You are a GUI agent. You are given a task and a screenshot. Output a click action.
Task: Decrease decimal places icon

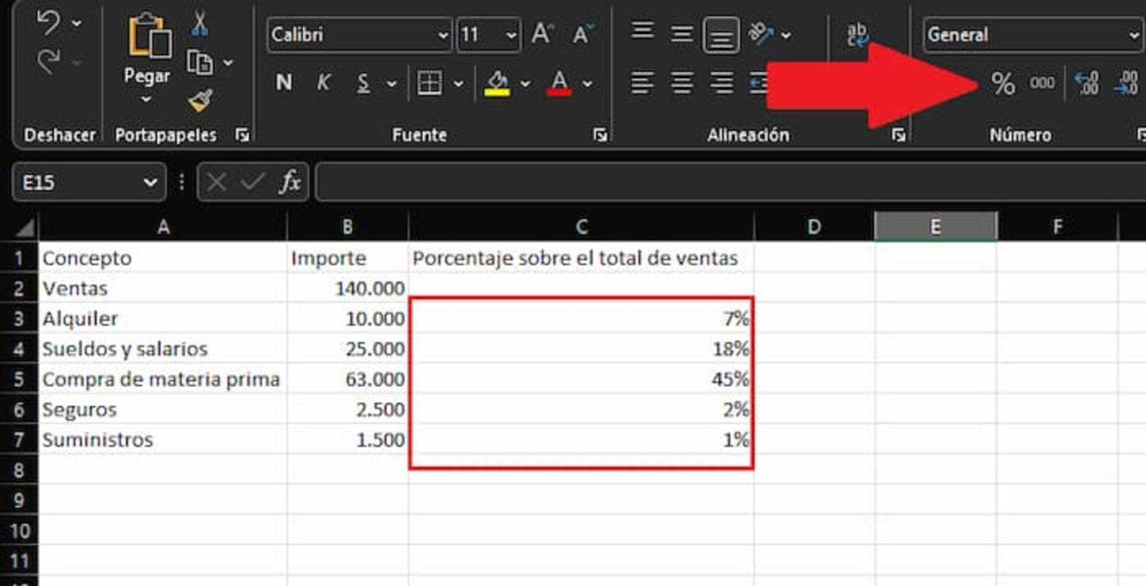pos(1126,83)
